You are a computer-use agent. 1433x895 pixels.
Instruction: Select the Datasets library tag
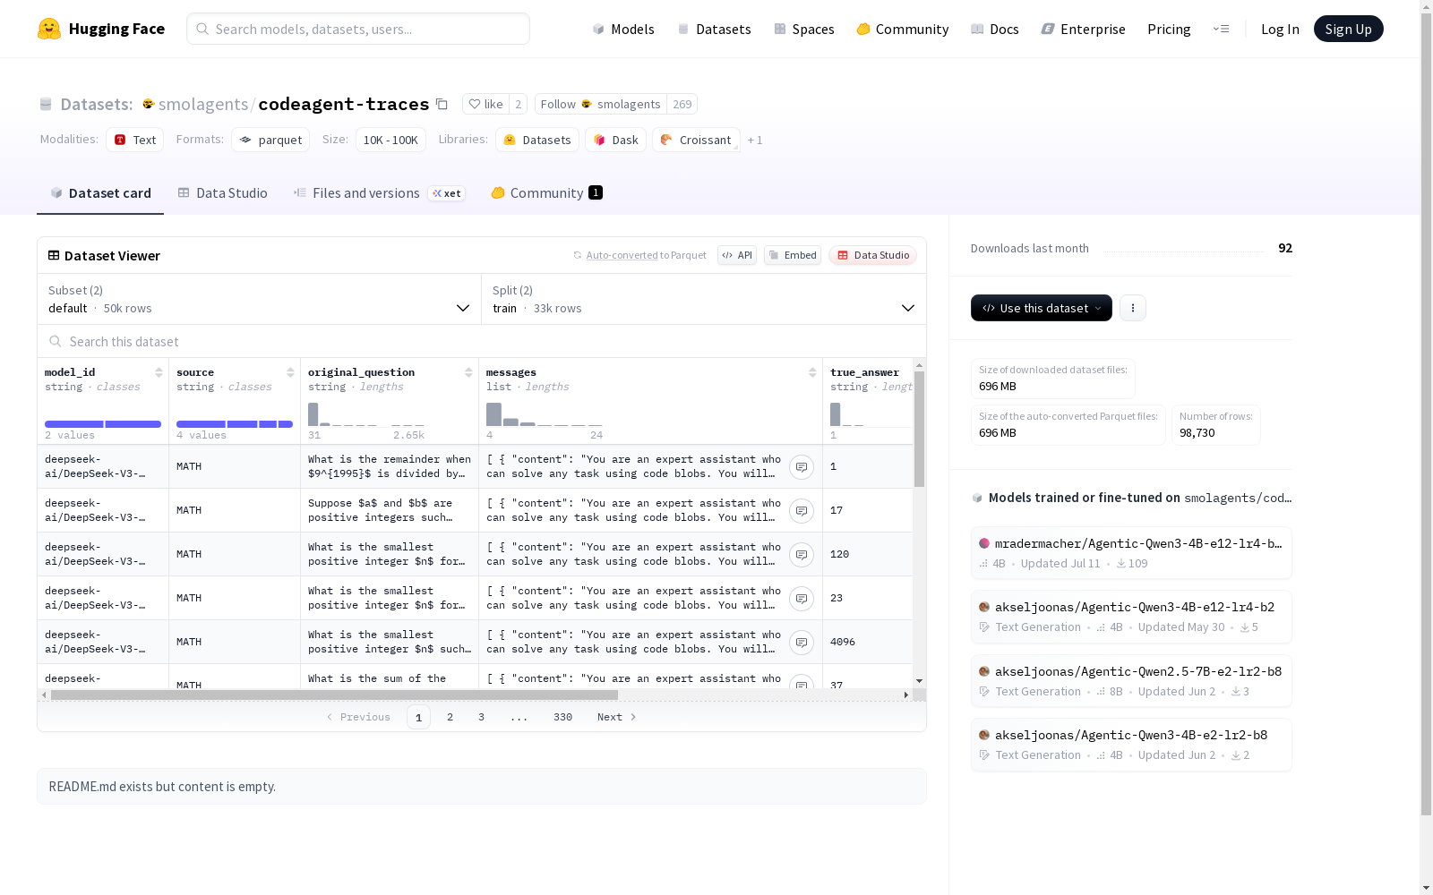click(537, 140)
